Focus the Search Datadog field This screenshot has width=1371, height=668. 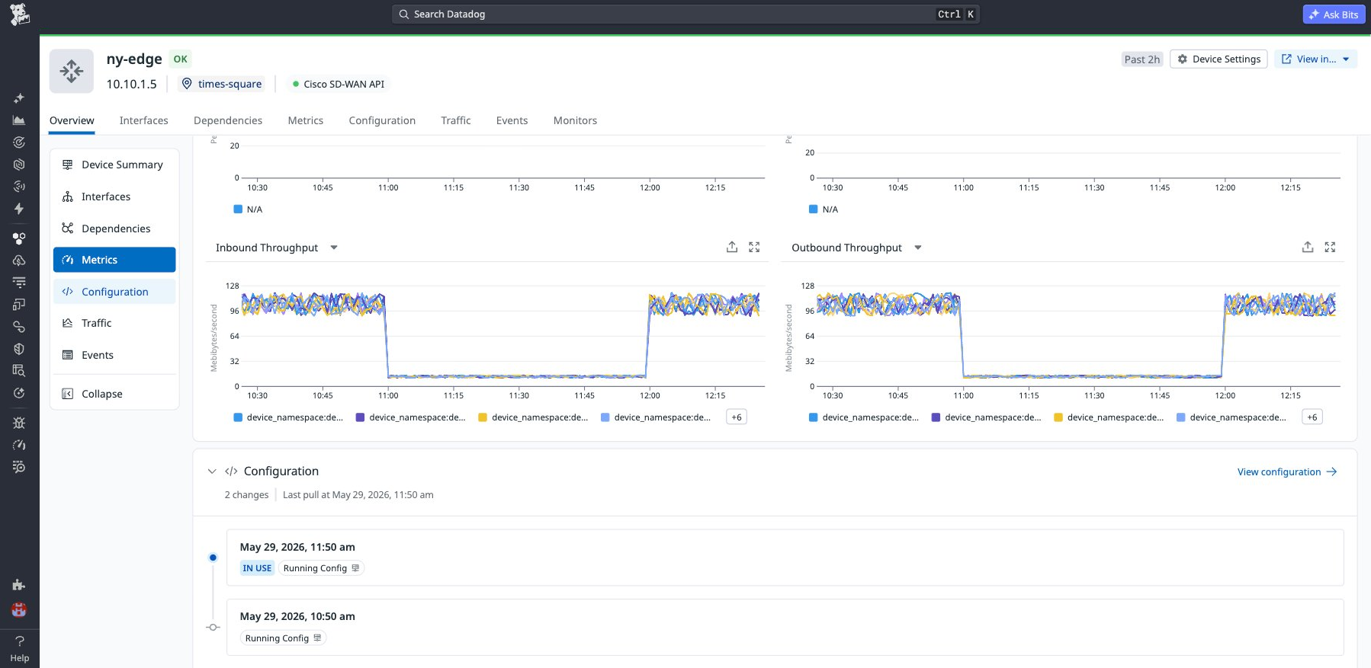click(685, 14)
